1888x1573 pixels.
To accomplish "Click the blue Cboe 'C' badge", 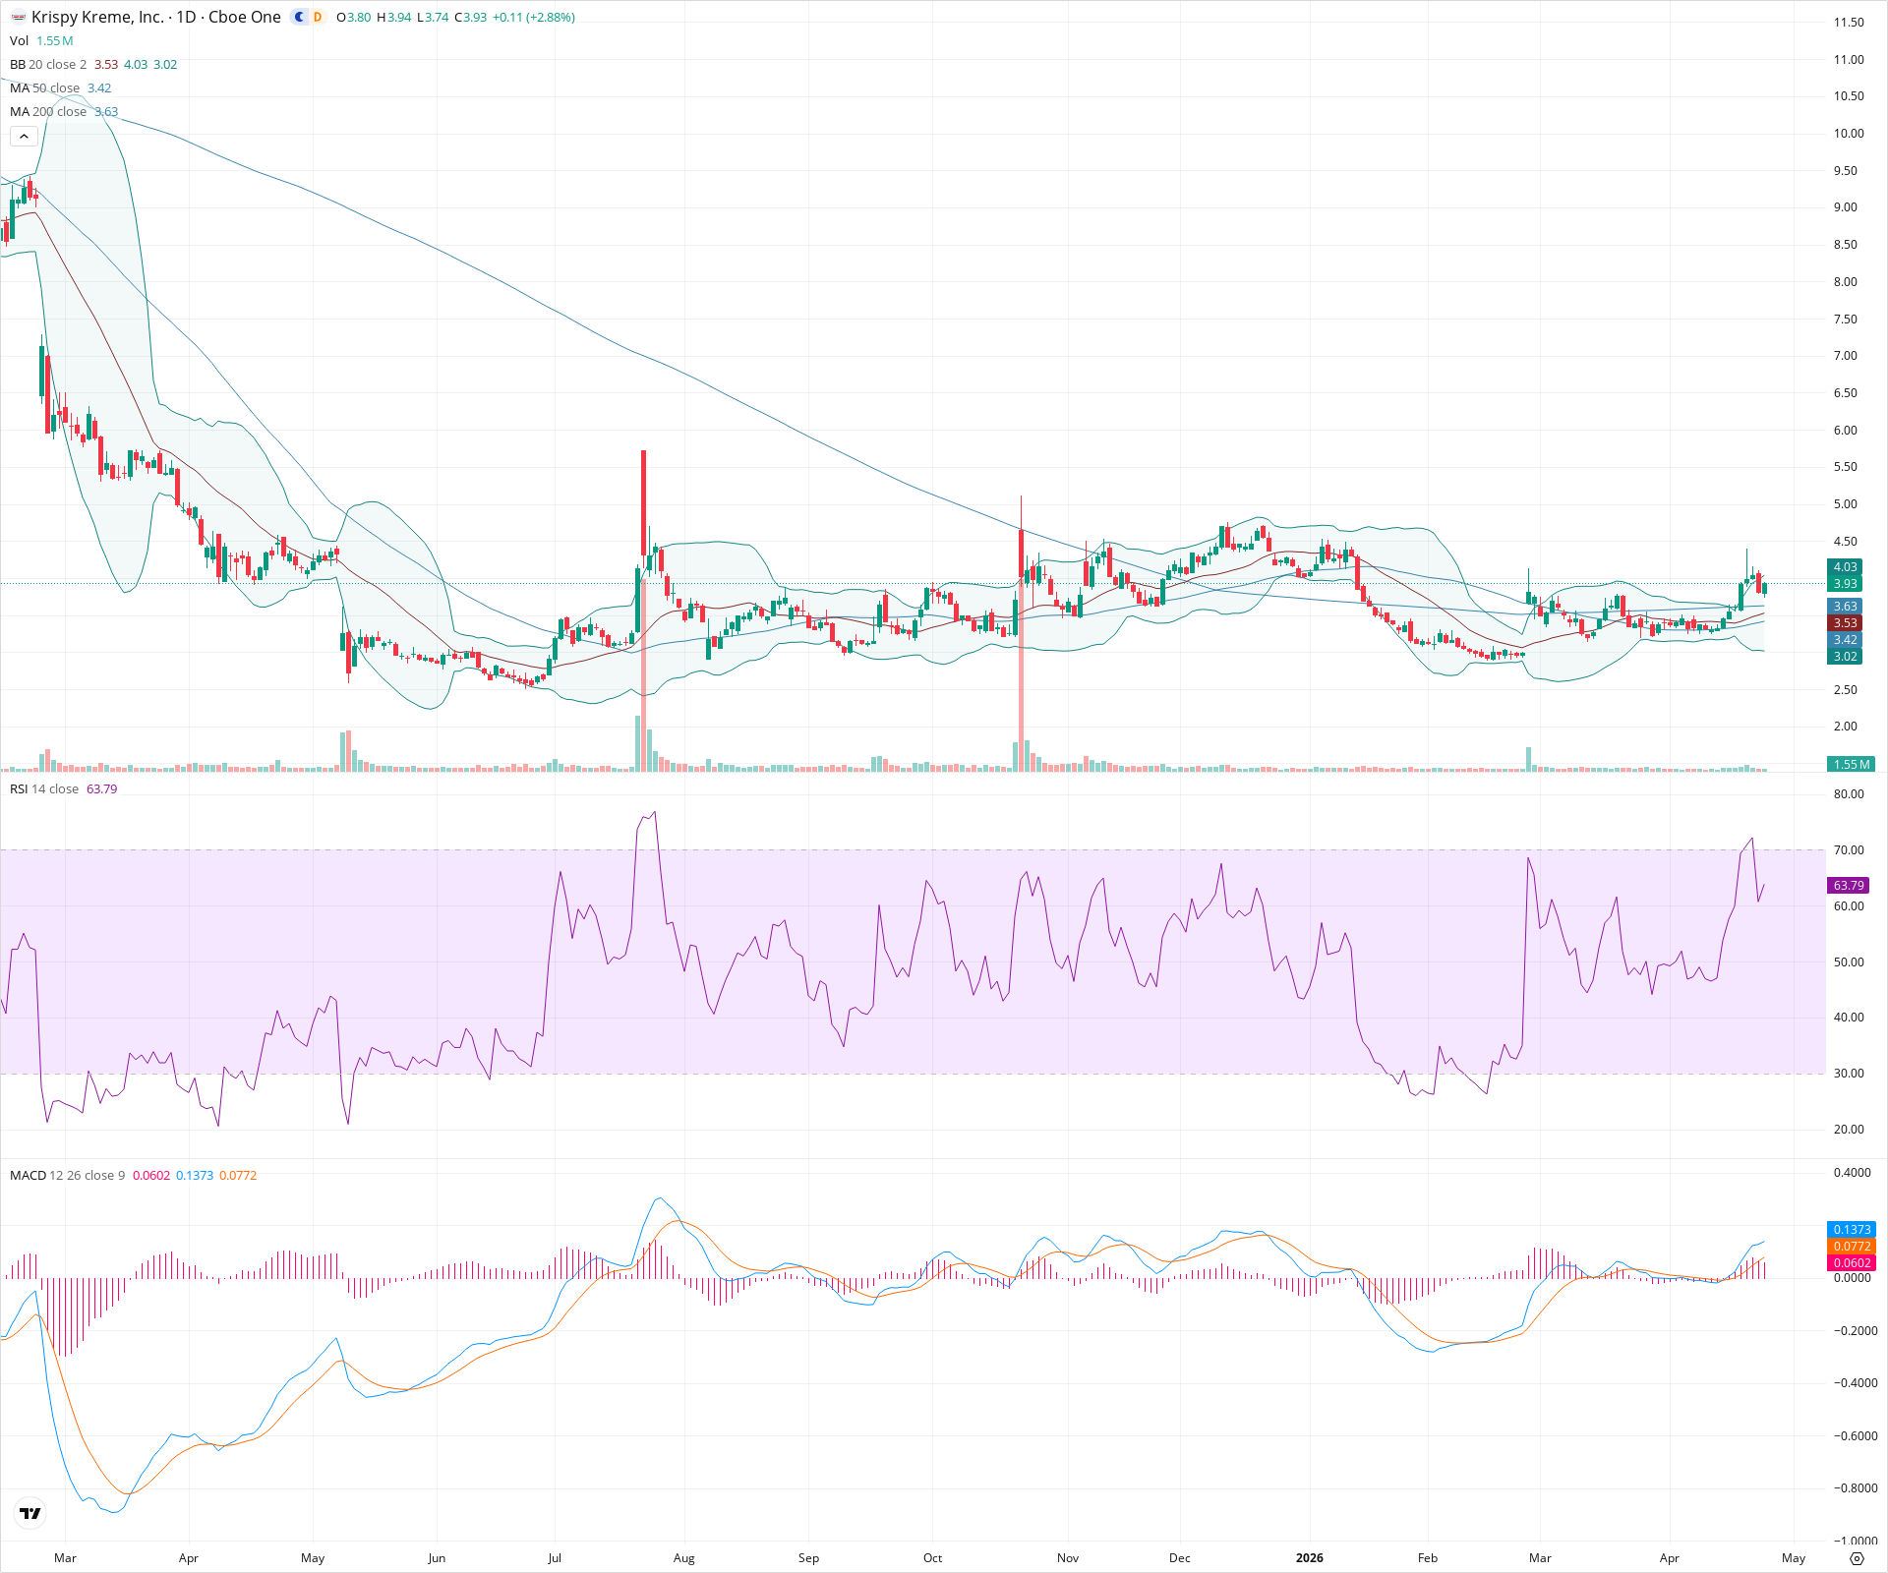I will (299, 17).
